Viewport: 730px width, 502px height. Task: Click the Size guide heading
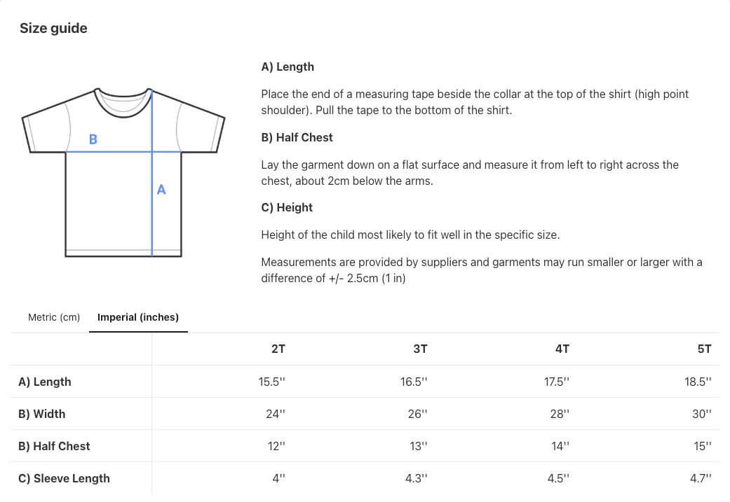click(53, 28)
